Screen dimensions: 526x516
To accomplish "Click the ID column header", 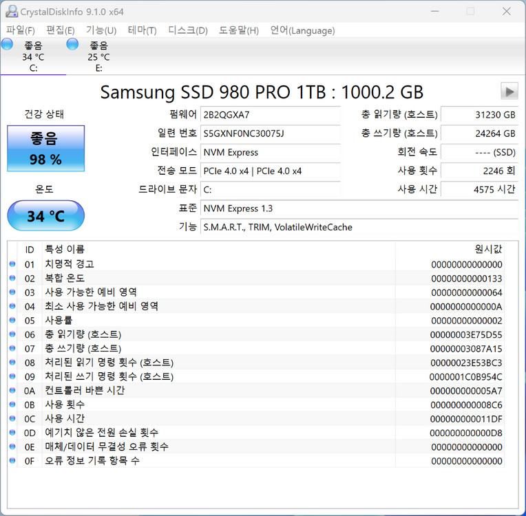I will pyautogui.click(x=30, y=250).
